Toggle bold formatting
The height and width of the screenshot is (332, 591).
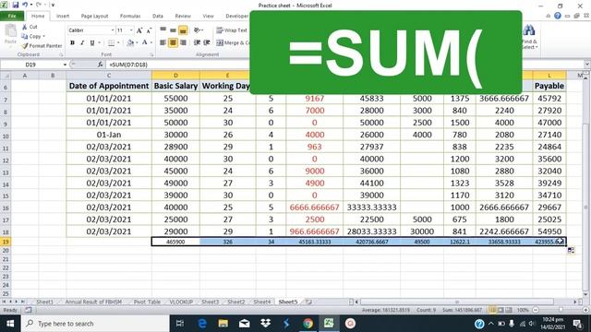point(72,43)
